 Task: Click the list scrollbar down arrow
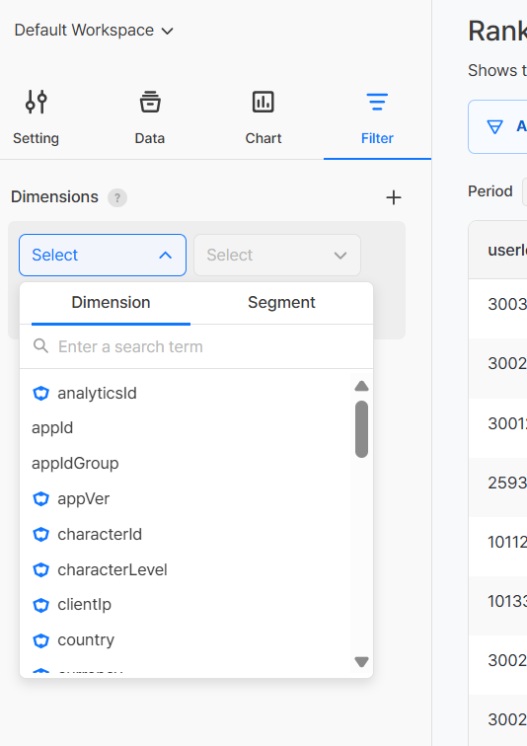coord(361,661)
